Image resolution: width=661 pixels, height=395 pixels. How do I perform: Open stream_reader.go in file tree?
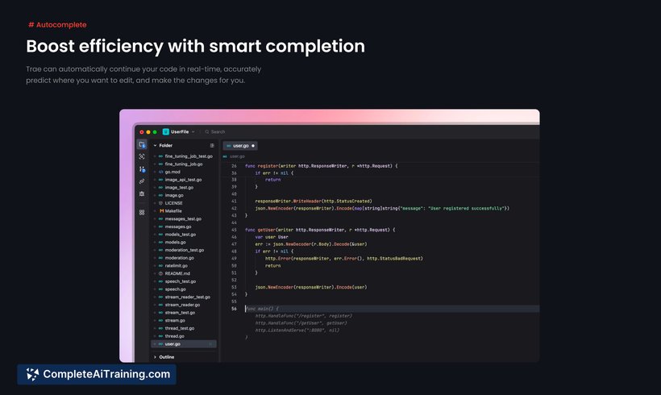pos(184,305)
